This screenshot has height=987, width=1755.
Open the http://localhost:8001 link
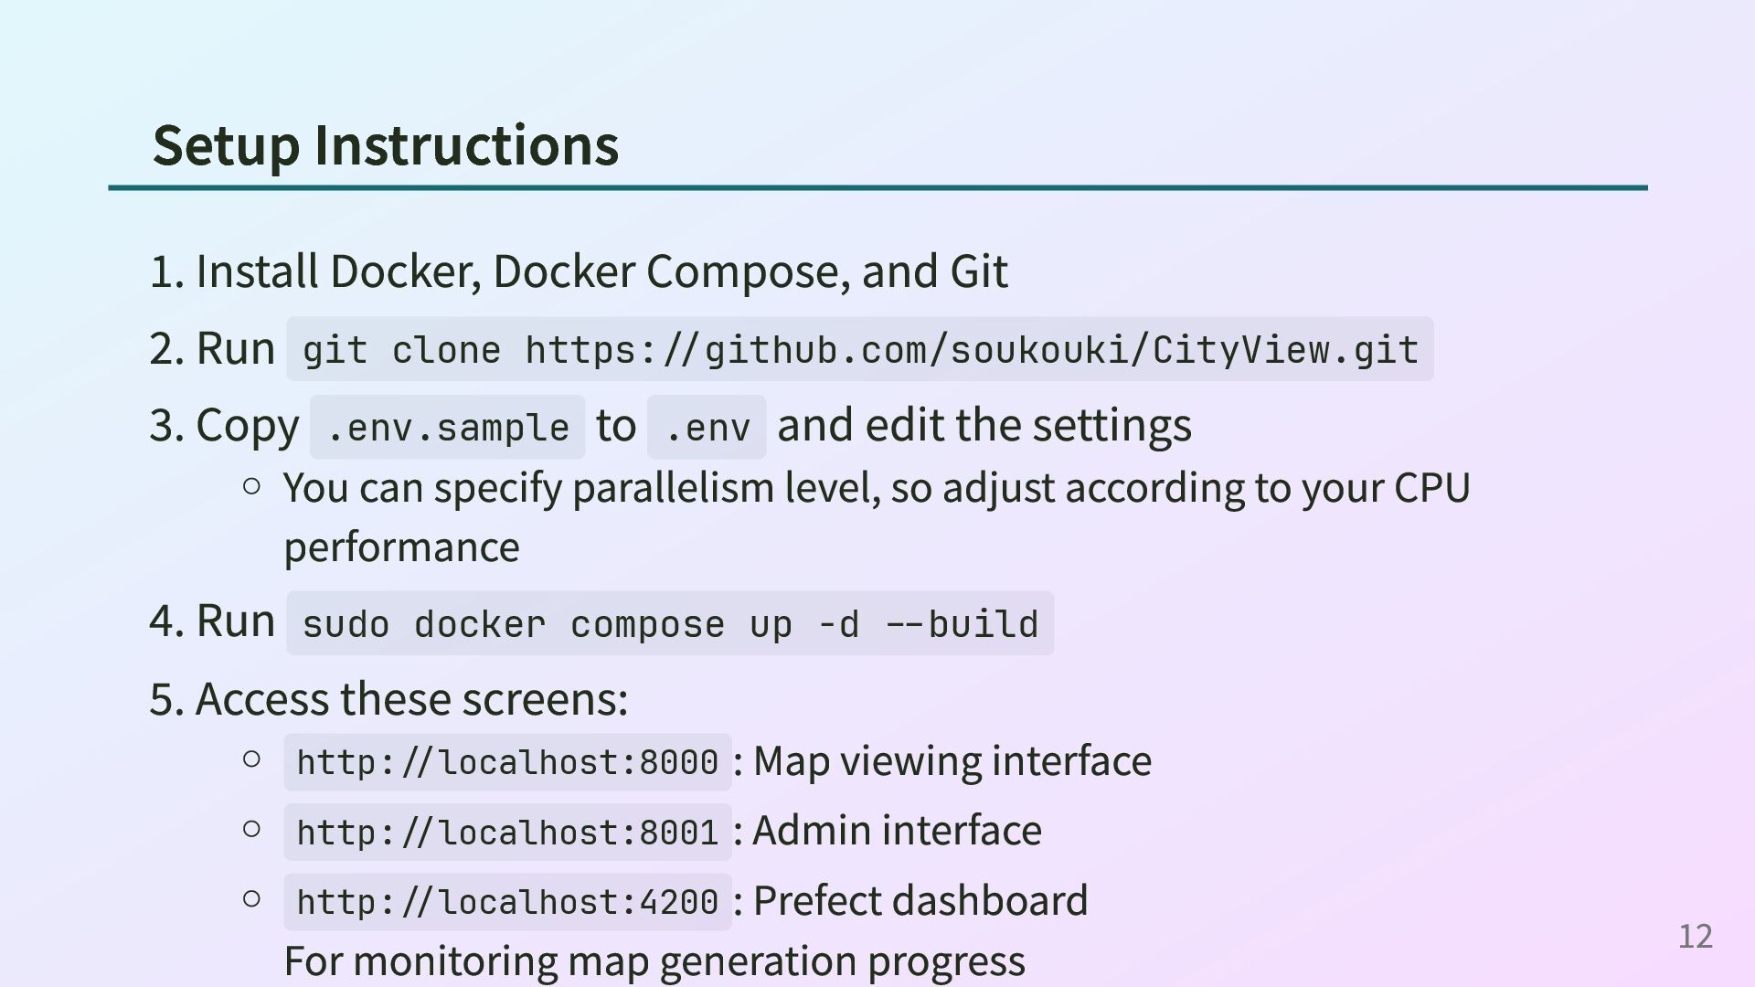(x=507, y=833)
